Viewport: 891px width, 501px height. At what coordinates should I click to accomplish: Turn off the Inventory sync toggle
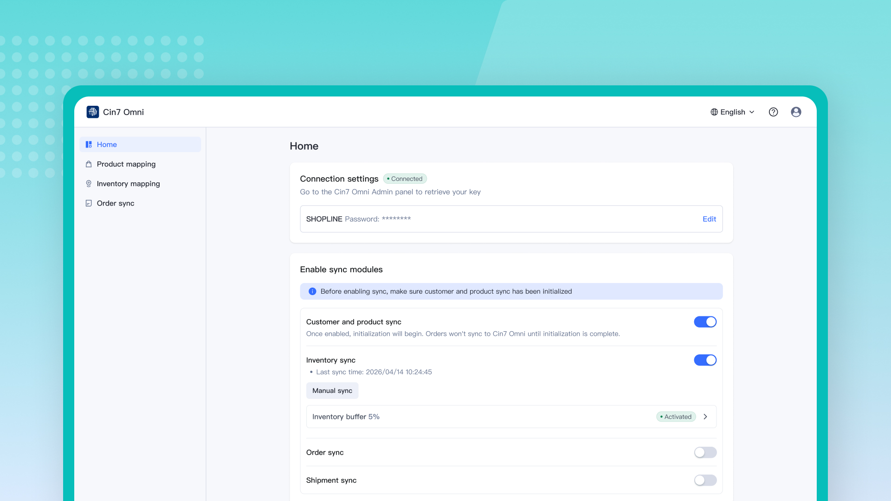point(705,360)
